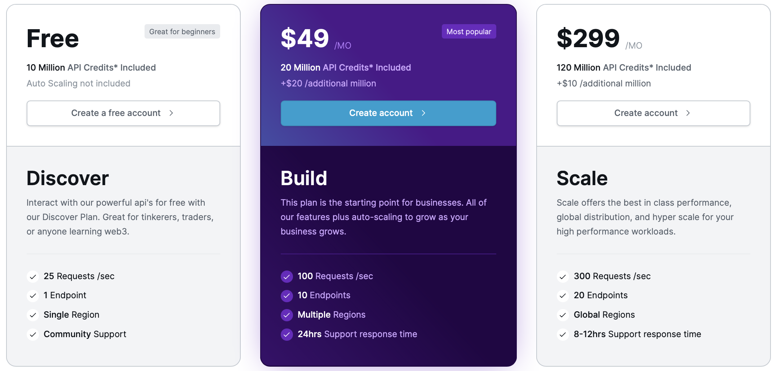The height and width of the screenshot is (371, 777).
Task: Select the Most popular badge
Action: [x=469, y=31]
